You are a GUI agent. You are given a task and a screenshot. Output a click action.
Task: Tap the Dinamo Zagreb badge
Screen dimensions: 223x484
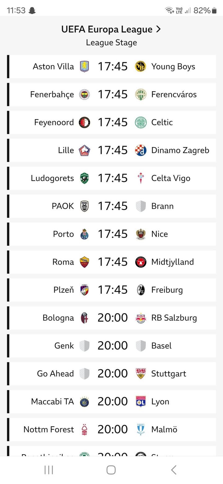tap(141, 150)
